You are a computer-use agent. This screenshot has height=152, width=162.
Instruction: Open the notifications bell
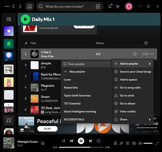pos(110,7)
